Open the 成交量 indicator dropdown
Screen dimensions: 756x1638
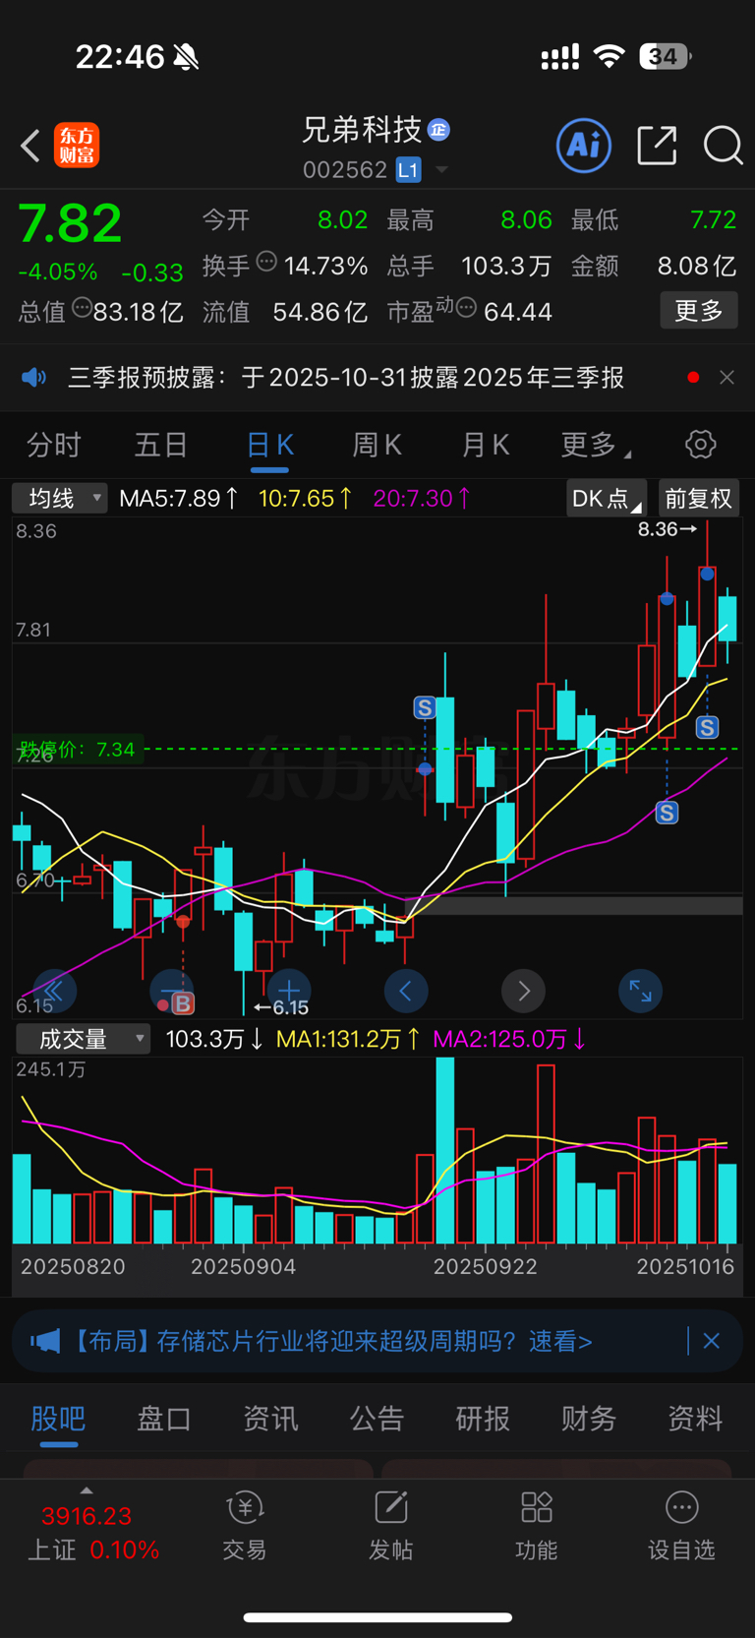[83, 1039]
